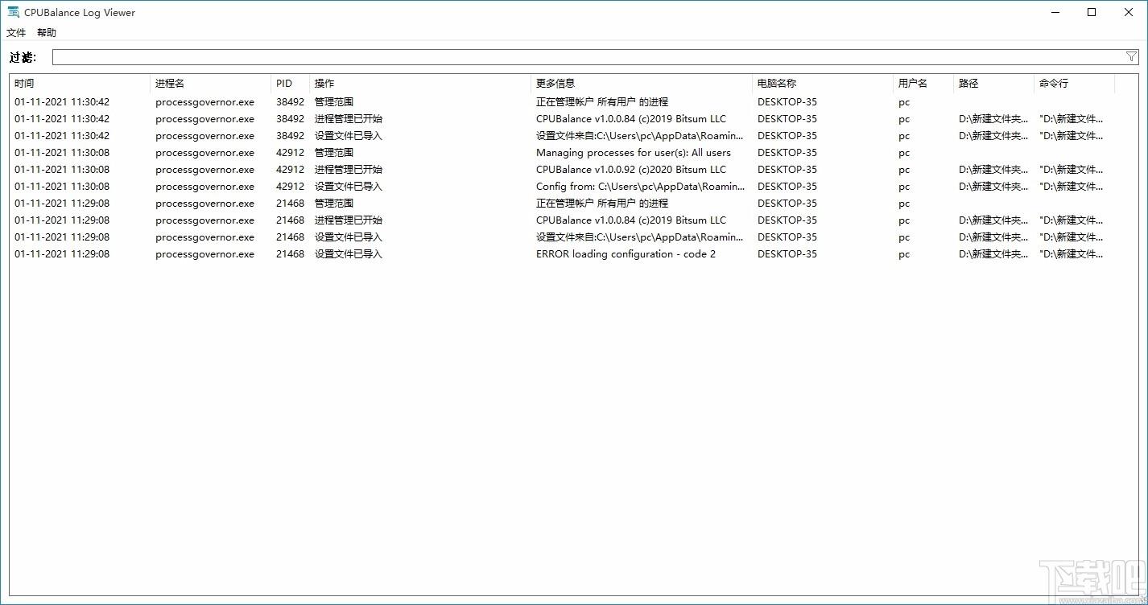The width and height of the screenshot is (1148, 605).
Task: Click the 01-11-2021 11:29:08 timestamp of 管理范围 row
Action: coord(62,204)
